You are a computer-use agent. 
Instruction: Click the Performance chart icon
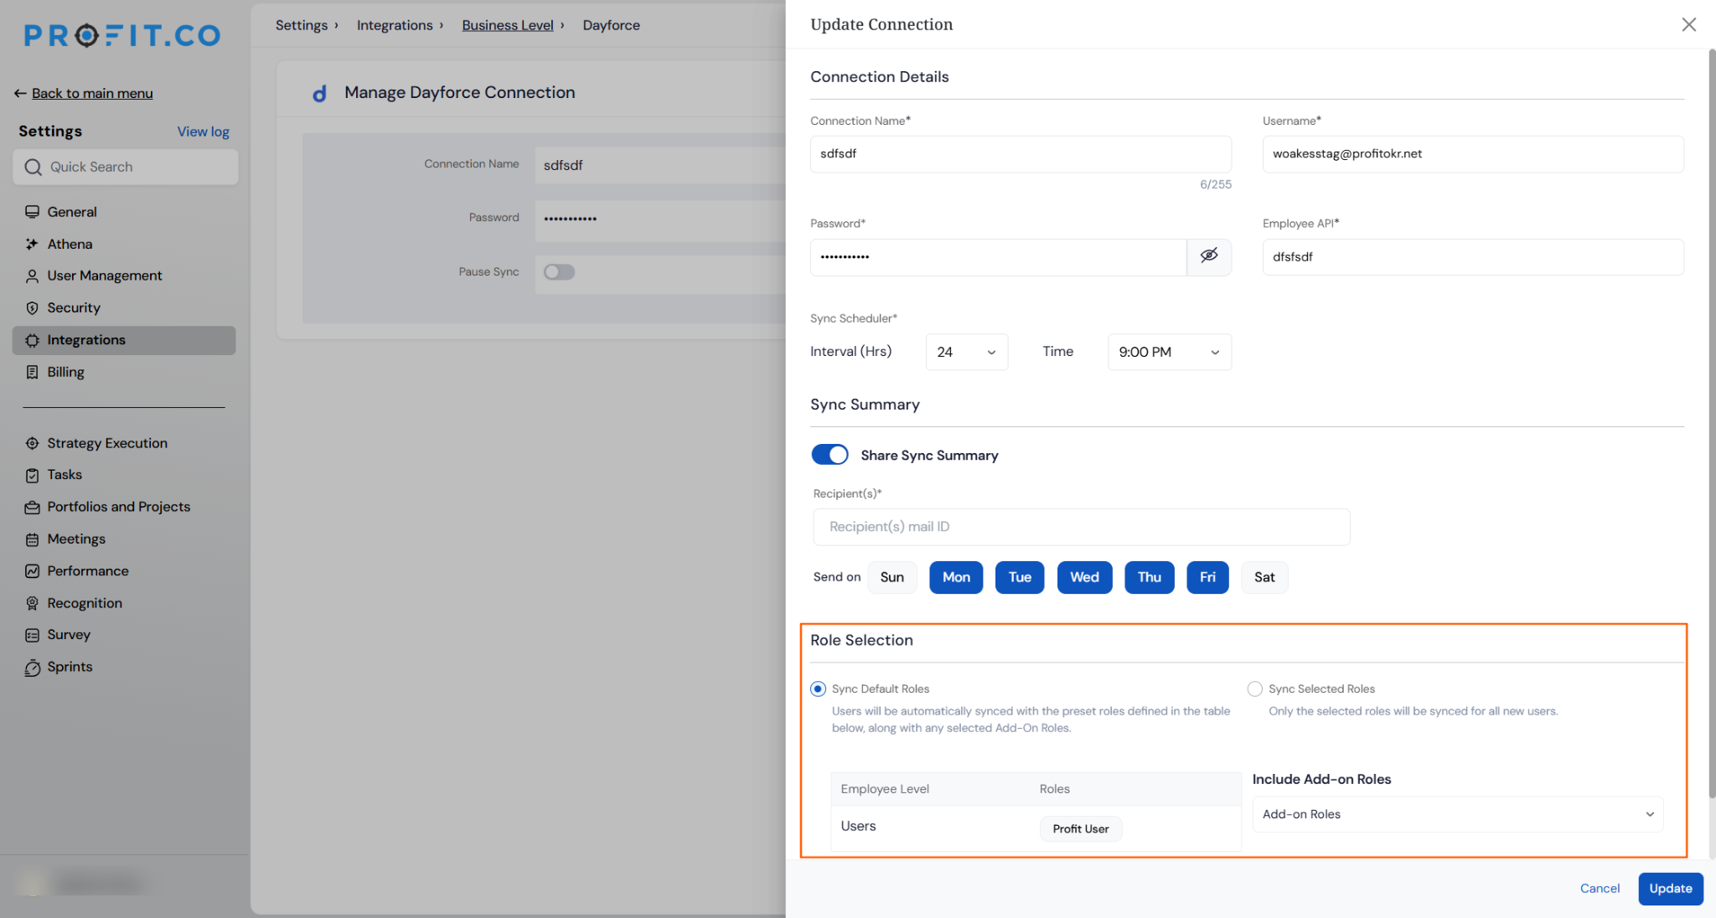pos(32,571)
